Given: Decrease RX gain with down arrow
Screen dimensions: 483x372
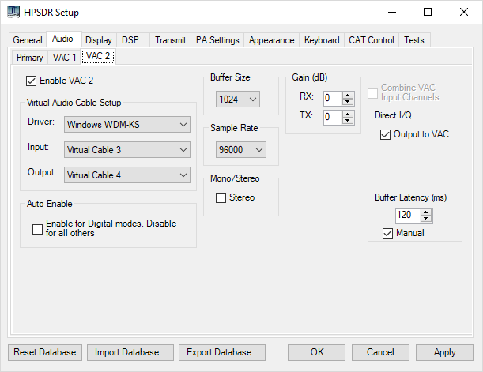Looking at the screenshot, I should coord(348,102).
